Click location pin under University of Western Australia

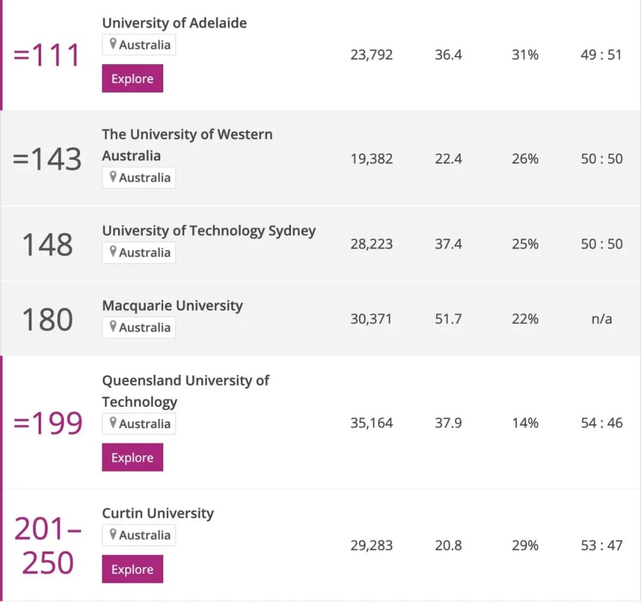pos(113,177)
